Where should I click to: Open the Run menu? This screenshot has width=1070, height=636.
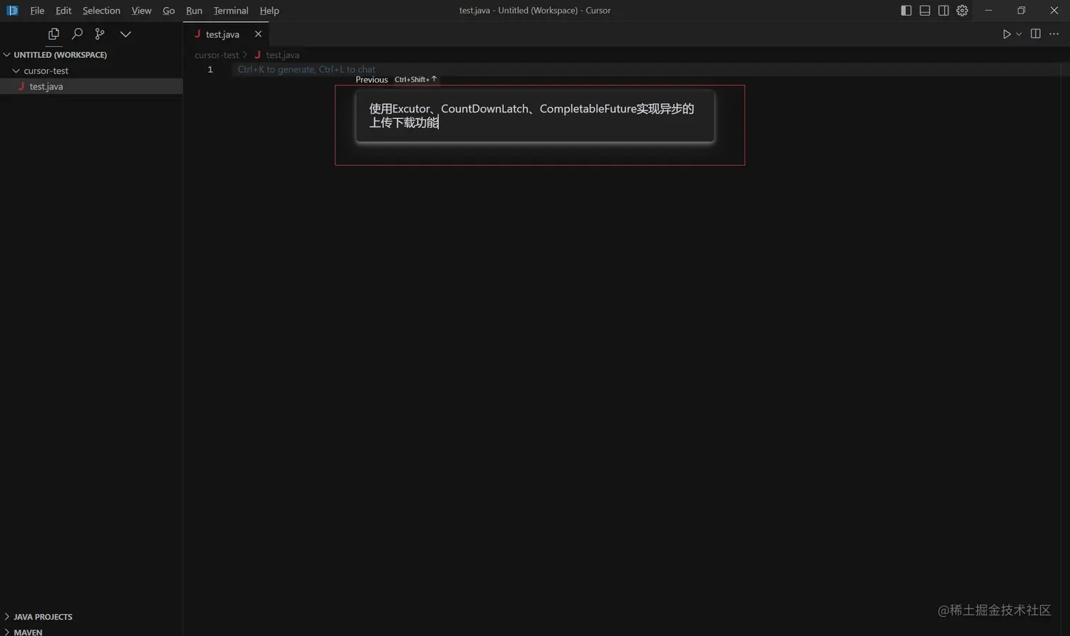click(194, 11)
